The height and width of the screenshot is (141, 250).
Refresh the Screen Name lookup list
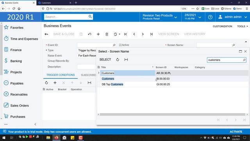[118, 60]
